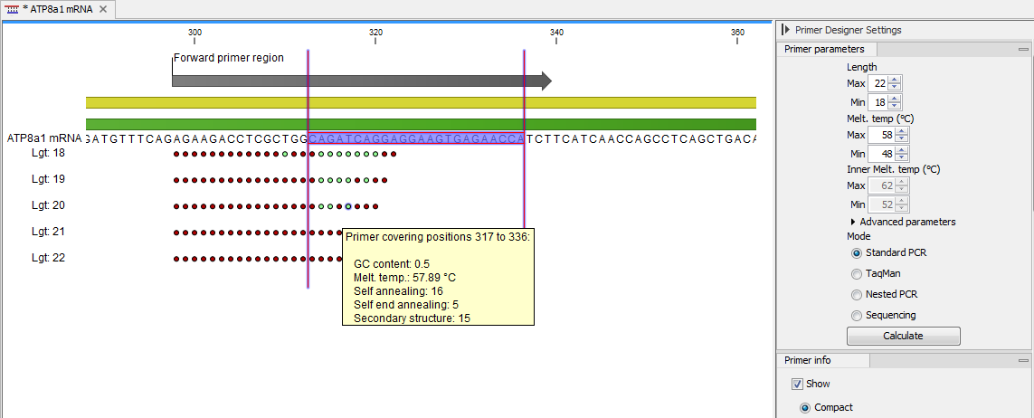Minimize the Primer parameters section
The height and width of the screenshot is (418, 1034).
pos(1022,50)
